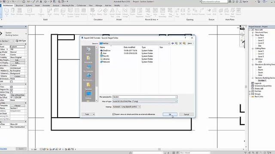Click the Stair tool in the ribbon

coord(105,12)
